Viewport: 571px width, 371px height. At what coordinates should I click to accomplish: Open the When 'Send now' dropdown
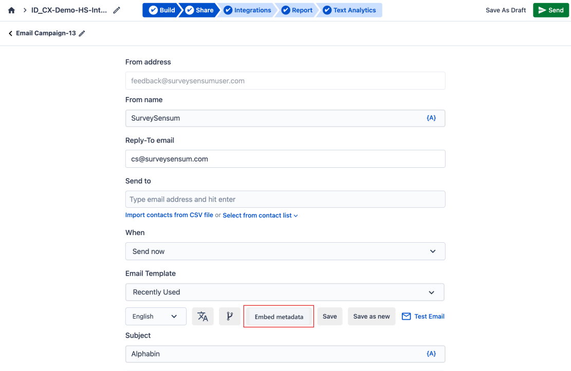[x=285, y=251]
